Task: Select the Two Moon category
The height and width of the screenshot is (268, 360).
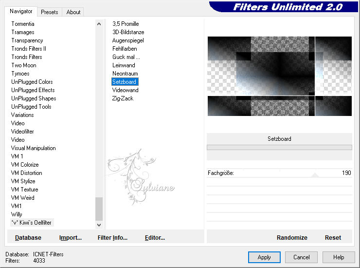Action: [x=24, y=65]
